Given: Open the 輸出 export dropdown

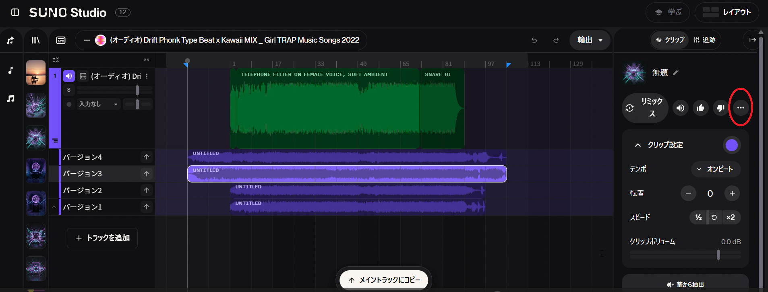Looking at the screenshot, I should [x=590, y=40].
